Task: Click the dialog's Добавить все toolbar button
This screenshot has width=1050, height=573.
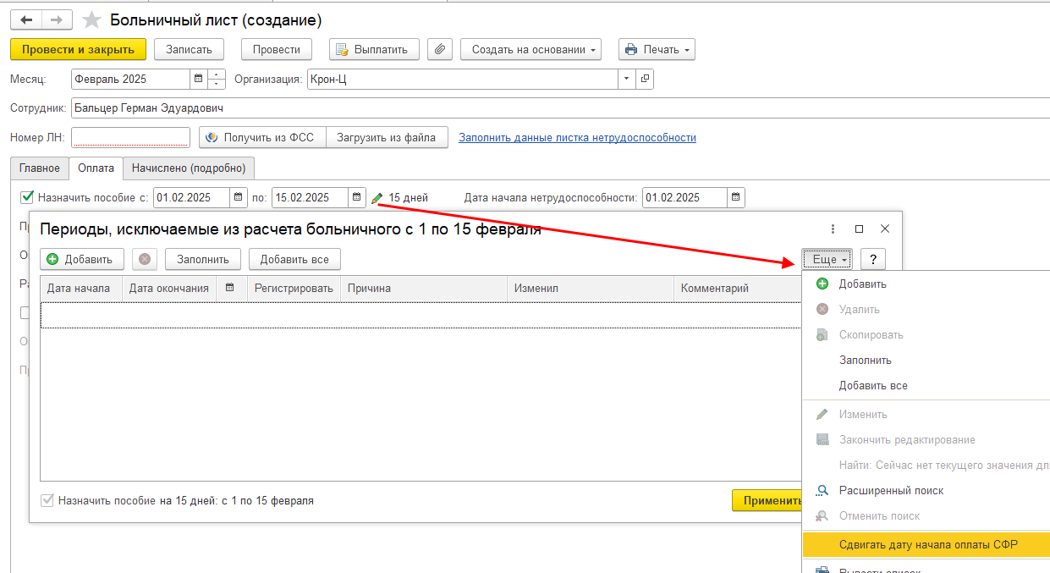Action: (x=294, y=259)
